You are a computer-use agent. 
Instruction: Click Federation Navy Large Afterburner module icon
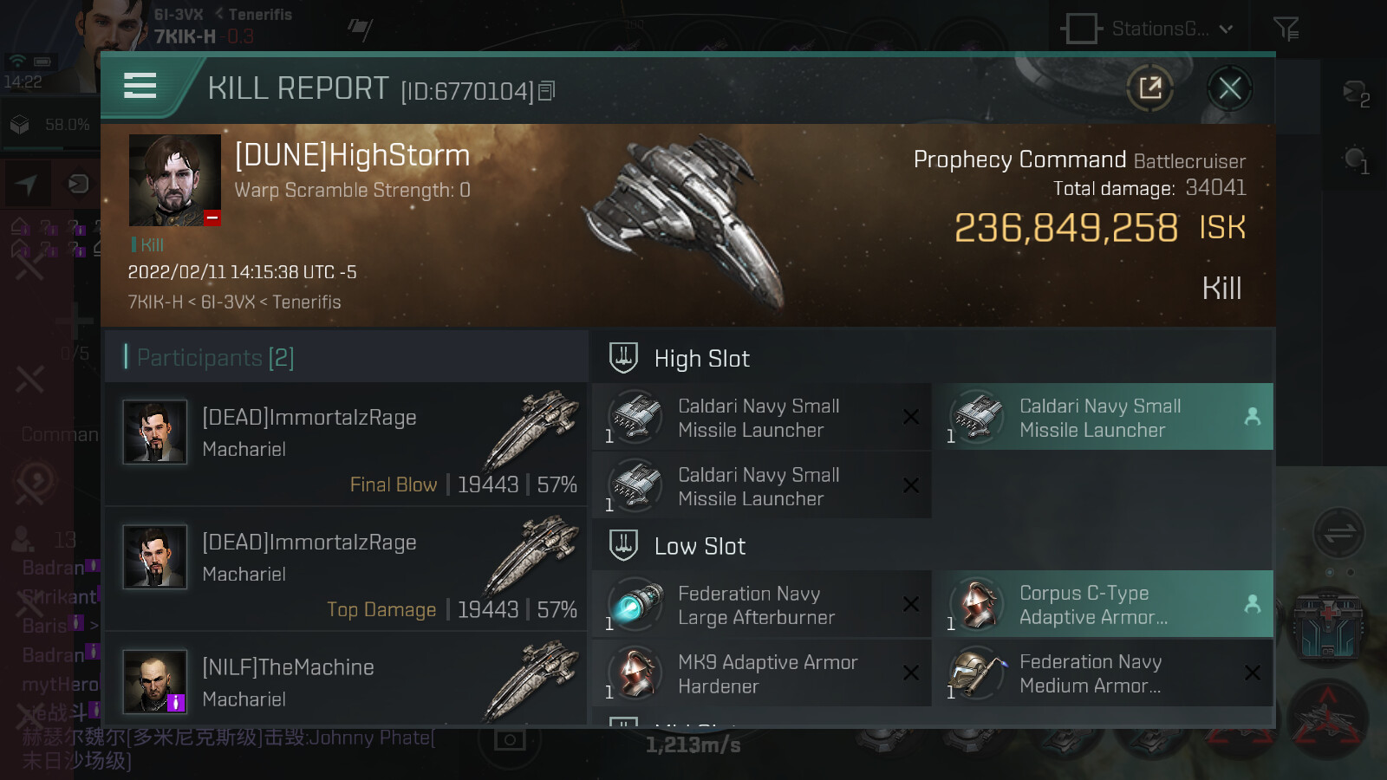635,605
